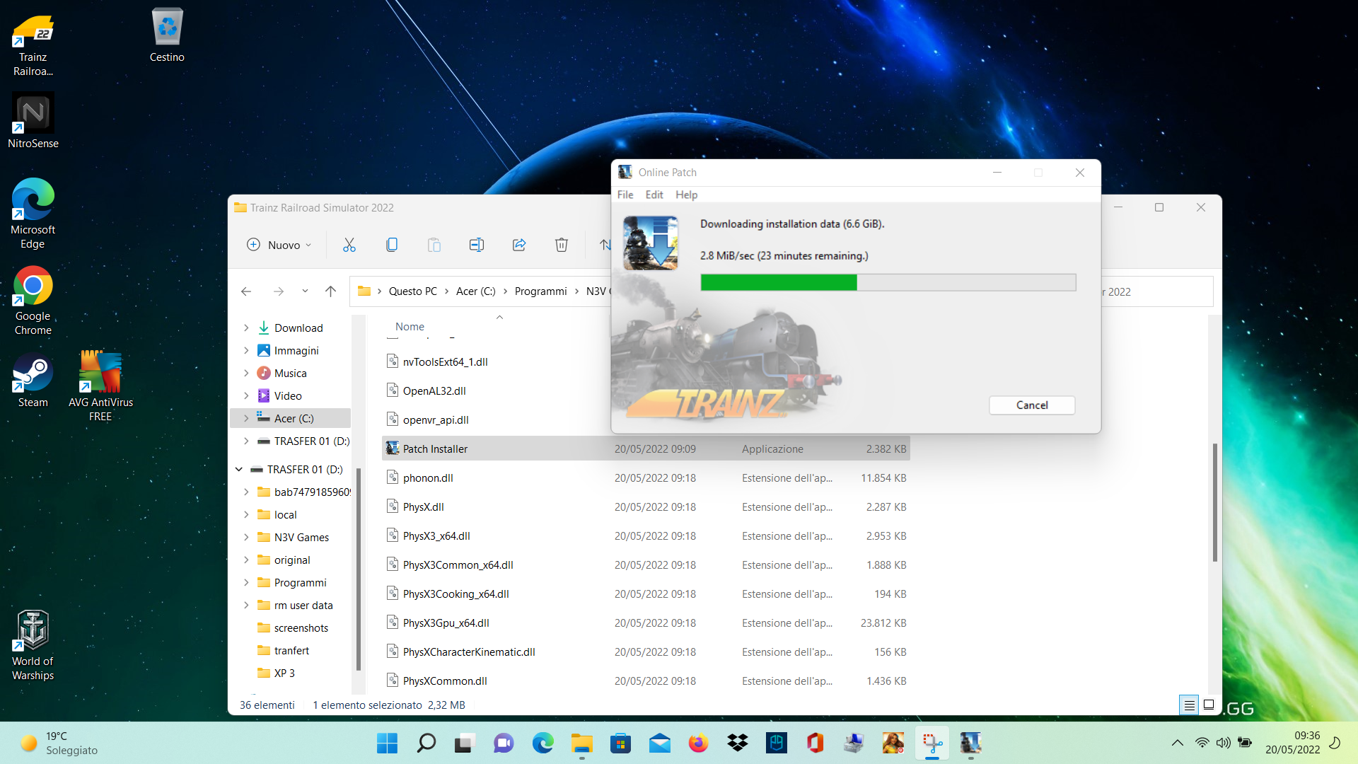
Task: Open recent locations dropdown arrow
Action: coord(305,291)
